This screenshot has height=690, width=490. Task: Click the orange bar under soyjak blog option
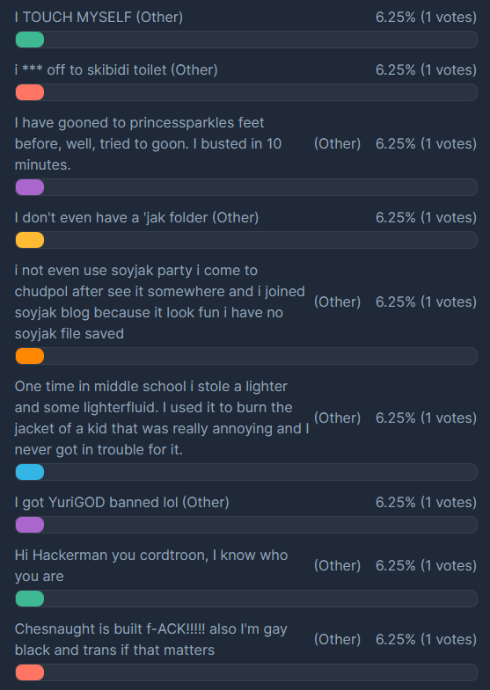(30, 356)
